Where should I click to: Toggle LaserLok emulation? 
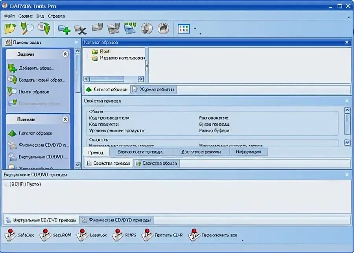(91, 235)
